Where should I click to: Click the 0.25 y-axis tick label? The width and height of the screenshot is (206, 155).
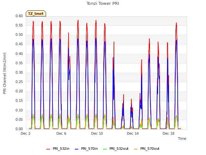19,82
